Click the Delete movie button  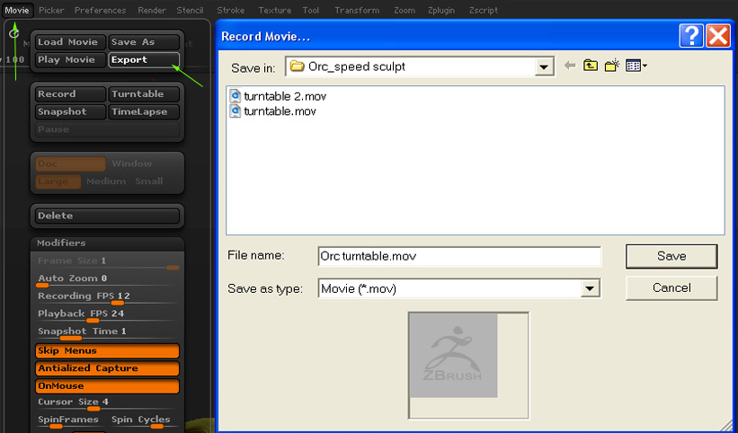(107, 216)
